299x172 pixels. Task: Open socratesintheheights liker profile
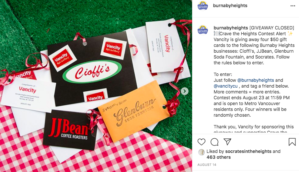coord(248,151)
